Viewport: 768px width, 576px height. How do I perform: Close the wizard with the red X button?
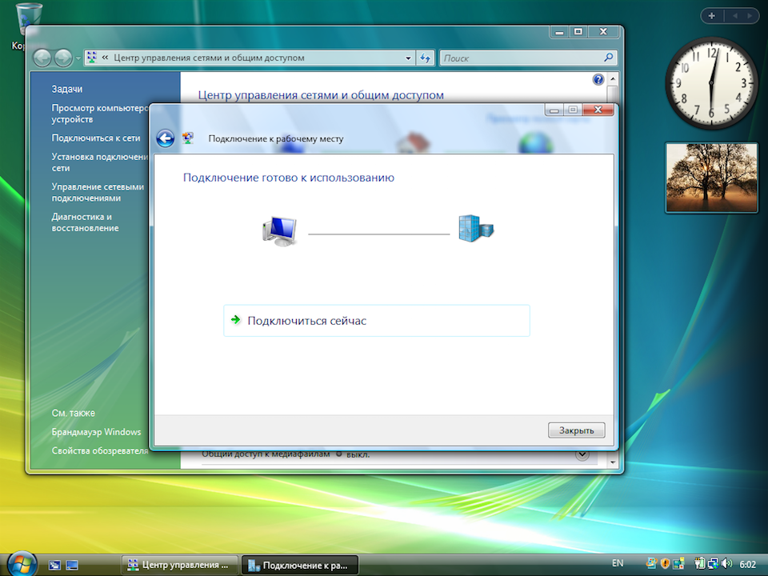598,110
